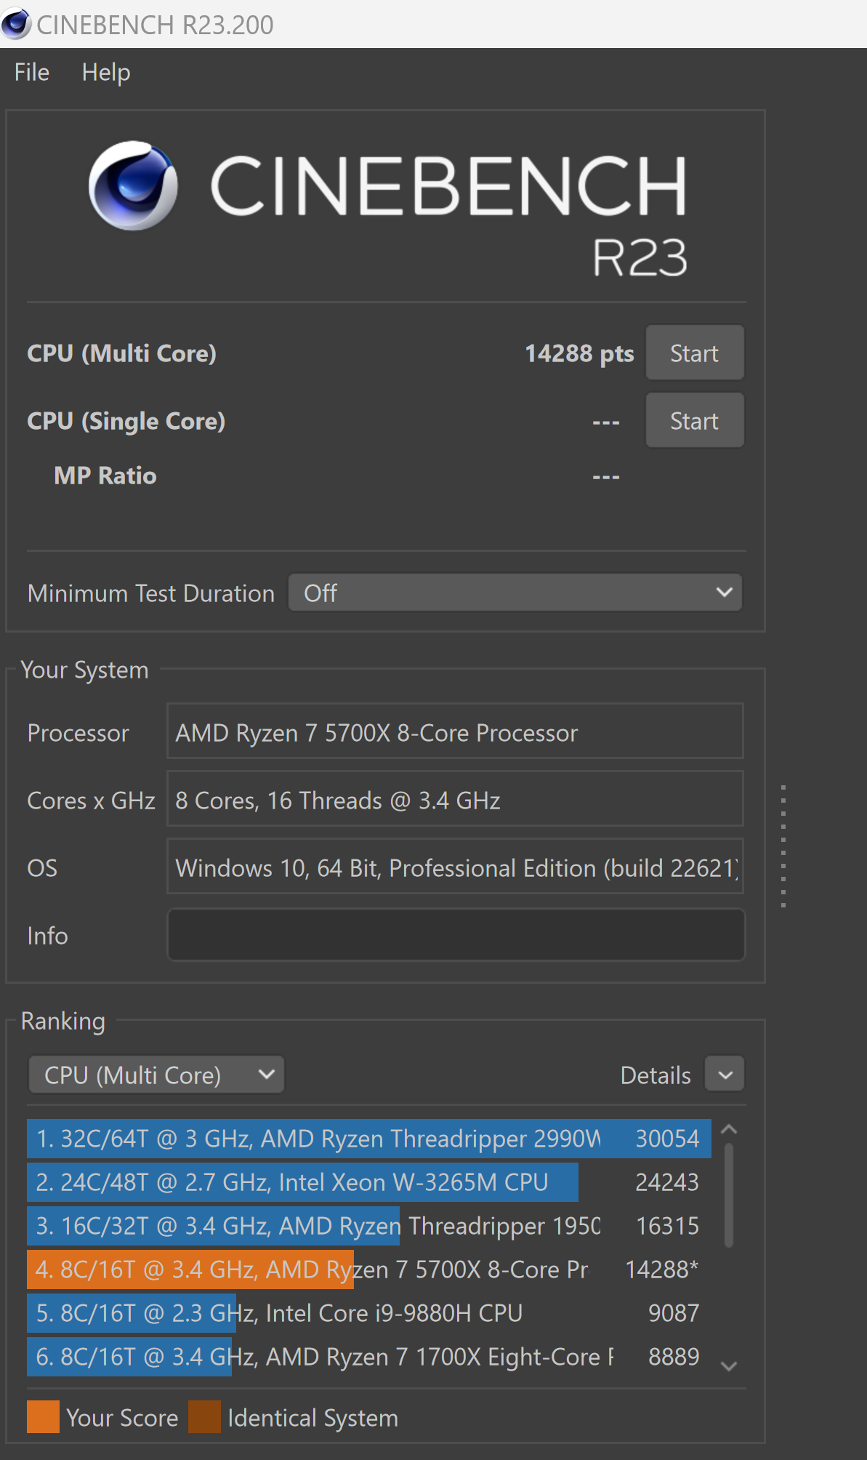867x1460 pixels.
Task: Click the Details label in Ranking
Action: click(656, 1075)
